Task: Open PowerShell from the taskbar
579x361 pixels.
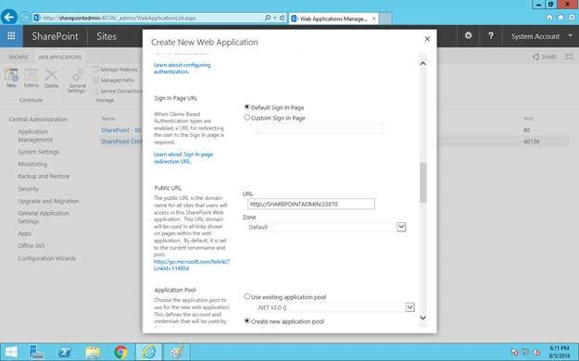Action: [65, 352]
